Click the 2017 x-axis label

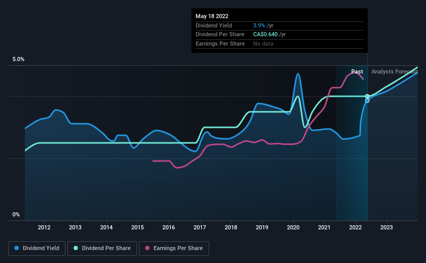pyautogui.click(x=200, y=227)
